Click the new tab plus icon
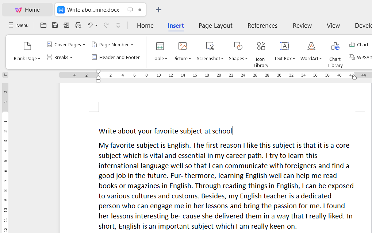The width and height of the screenshot is (372, 233). coord(158,10)
